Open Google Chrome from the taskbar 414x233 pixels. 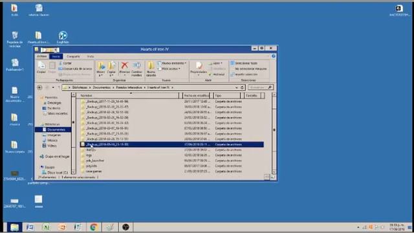point(93,227)
